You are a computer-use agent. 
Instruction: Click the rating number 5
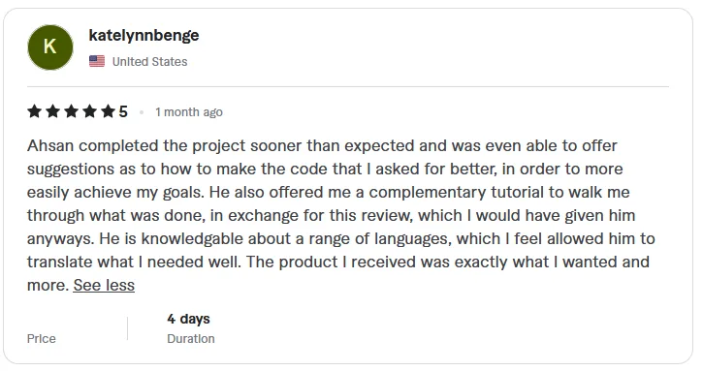123,111
